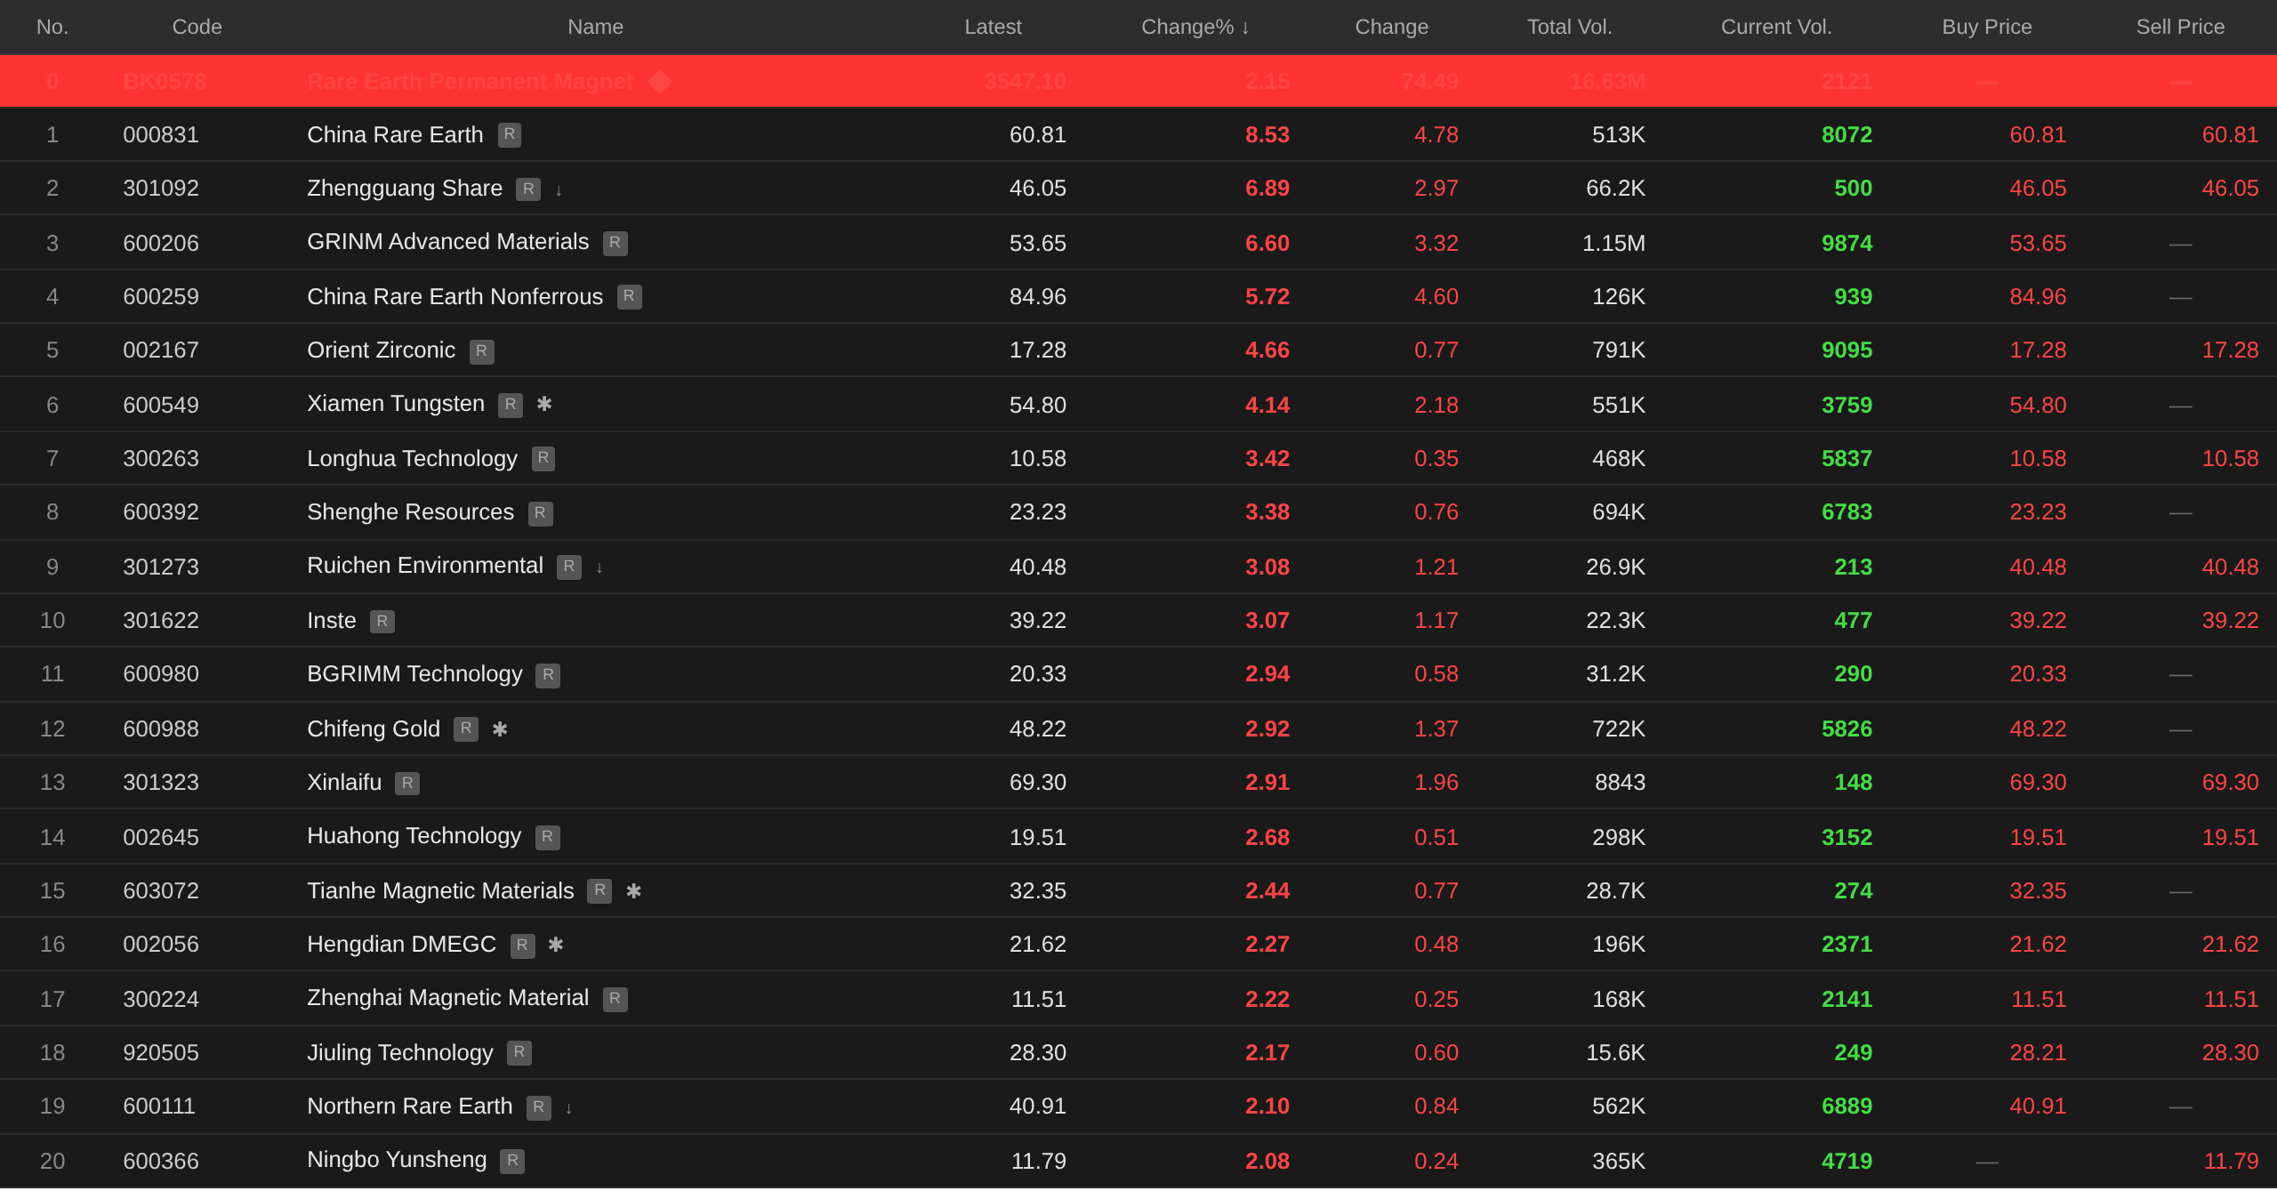
Task: Click the R badge for BGRIMM Technology
Action: click(548, 675)
